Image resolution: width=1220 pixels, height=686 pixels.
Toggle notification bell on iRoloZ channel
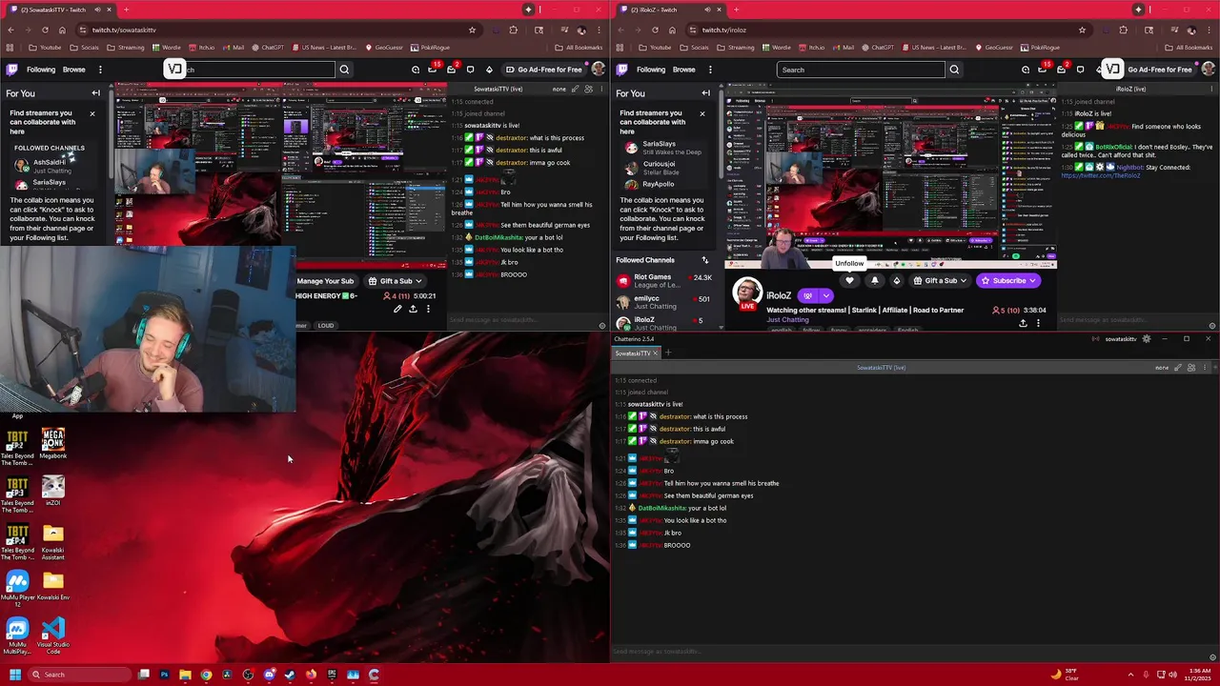click(874, 281)
